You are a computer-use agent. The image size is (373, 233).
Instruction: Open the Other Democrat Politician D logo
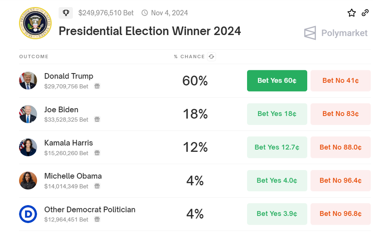click(28, 214)
